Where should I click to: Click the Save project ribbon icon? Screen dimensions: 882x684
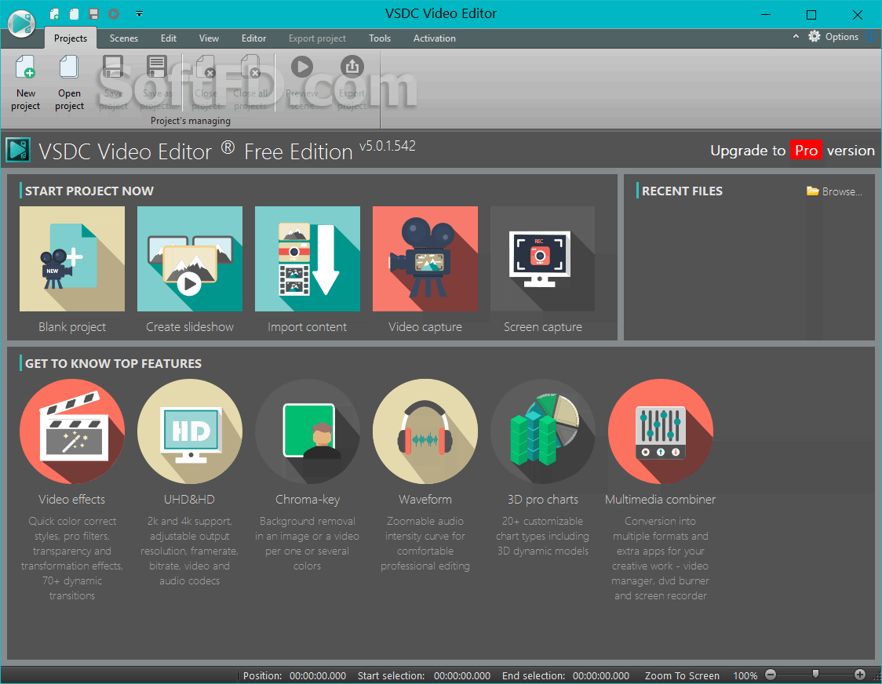[113, 67]
